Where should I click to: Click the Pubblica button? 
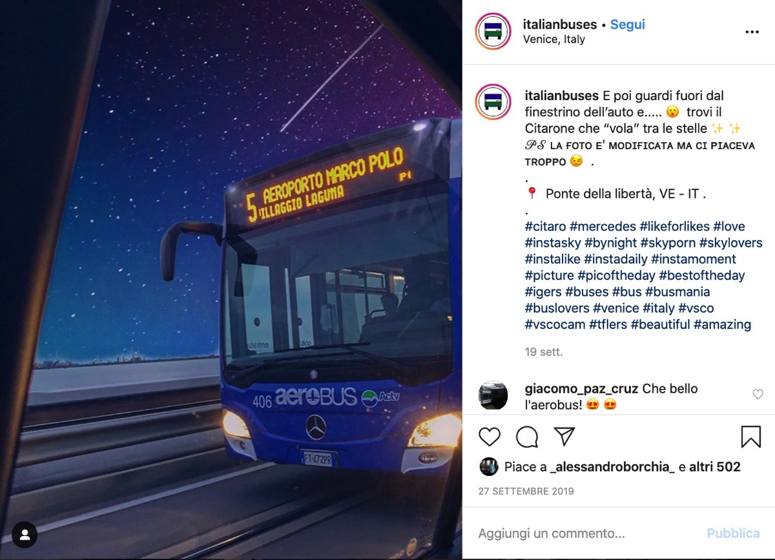click(x=733, y=534)
